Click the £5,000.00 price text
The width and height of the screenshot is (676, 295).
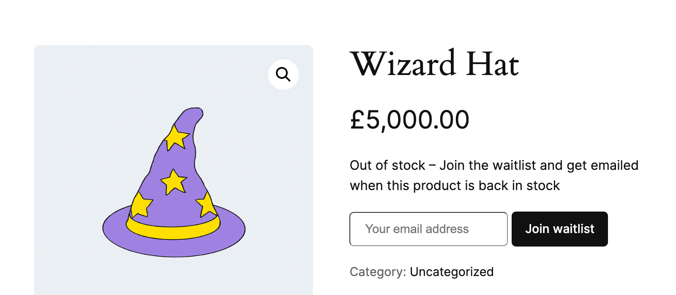click(x=409, y=120)
